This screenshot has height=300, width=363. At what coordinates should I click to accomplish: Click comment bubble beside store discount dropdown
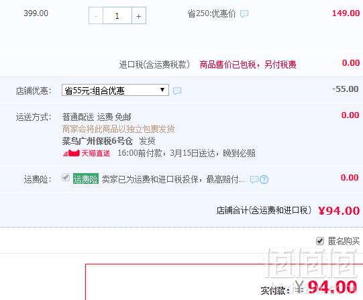coord(177,91)
